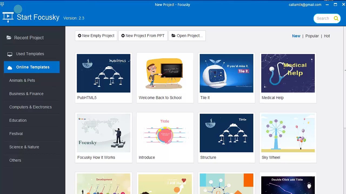
Task: Click the Recent Project folder icon
Action: (x=9, y=38)
